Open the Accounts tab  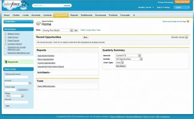click(36, 15)
